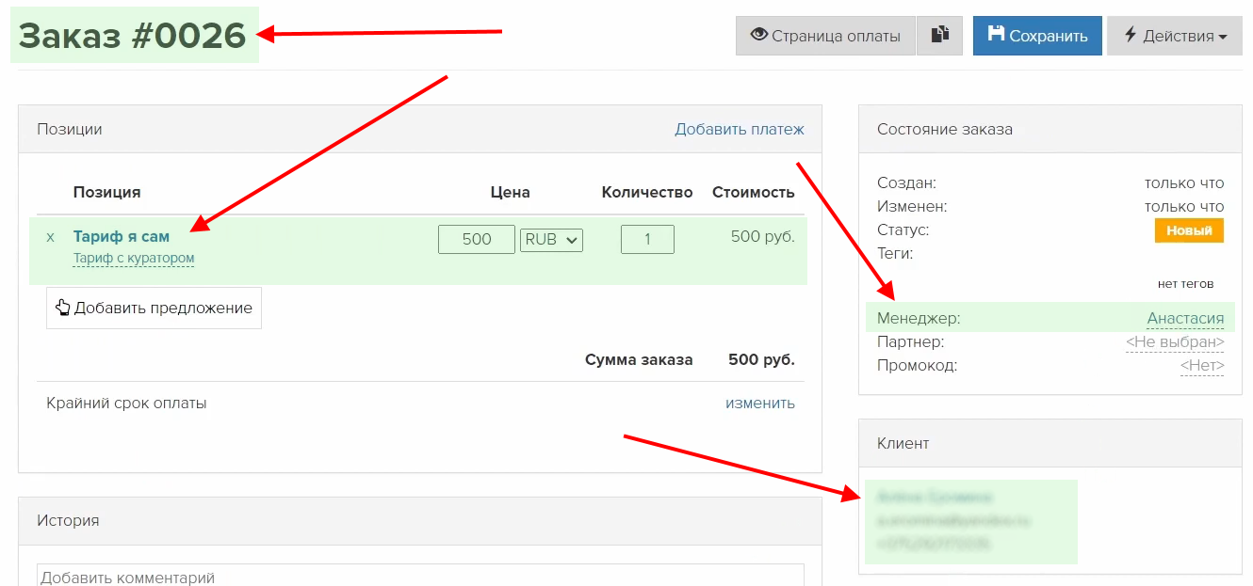Click the Тариф с куратором dashed link
Viewport: 1253px width, 586px height.
(x=134, y=258)
